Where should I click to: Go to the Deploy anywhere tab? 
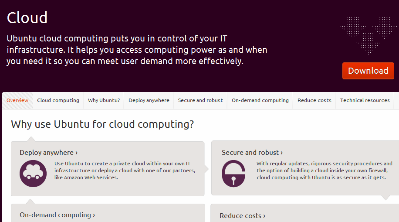pyautogui.click(x=149, y=100)
